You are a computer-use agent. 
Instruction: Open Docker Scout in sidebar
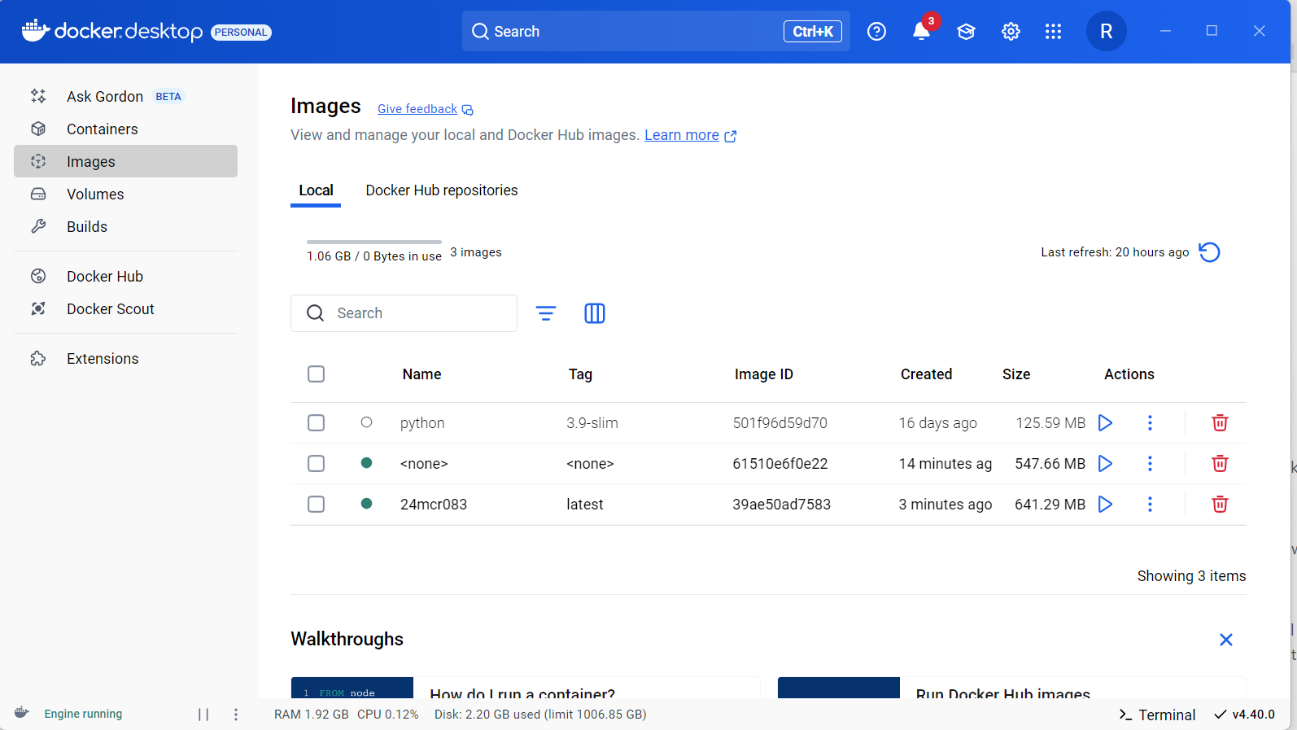point(125,308)
